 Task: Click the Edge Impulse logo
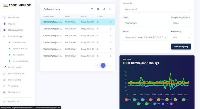click(x=17, y=5)
